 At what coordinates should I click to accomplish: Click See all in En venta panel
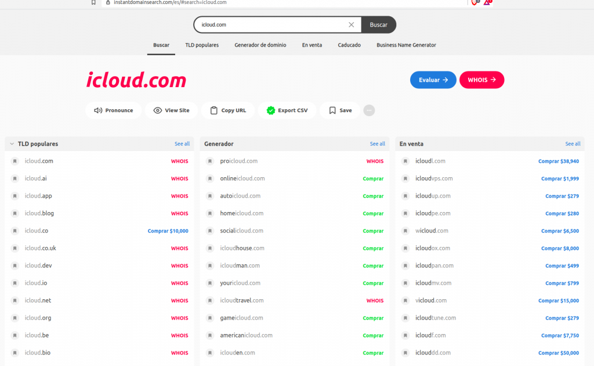click(x=573, y=143)
